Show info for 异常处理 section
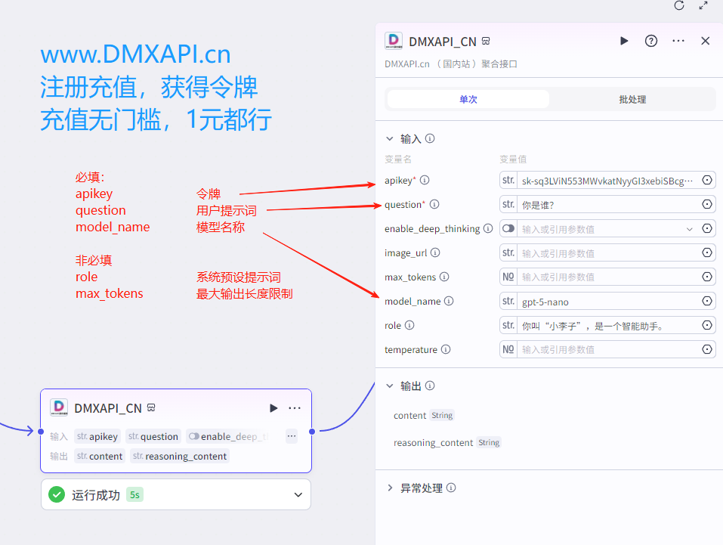723x545 pixels. tap(452, 488)
